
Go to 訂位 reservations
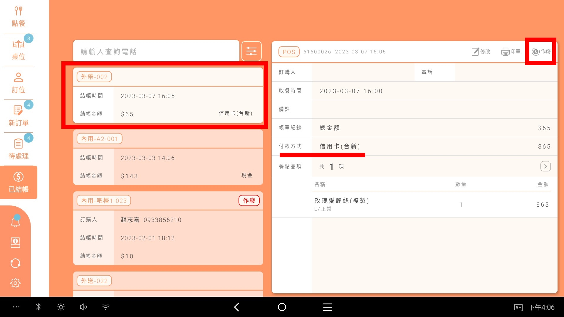pos(18,83)
